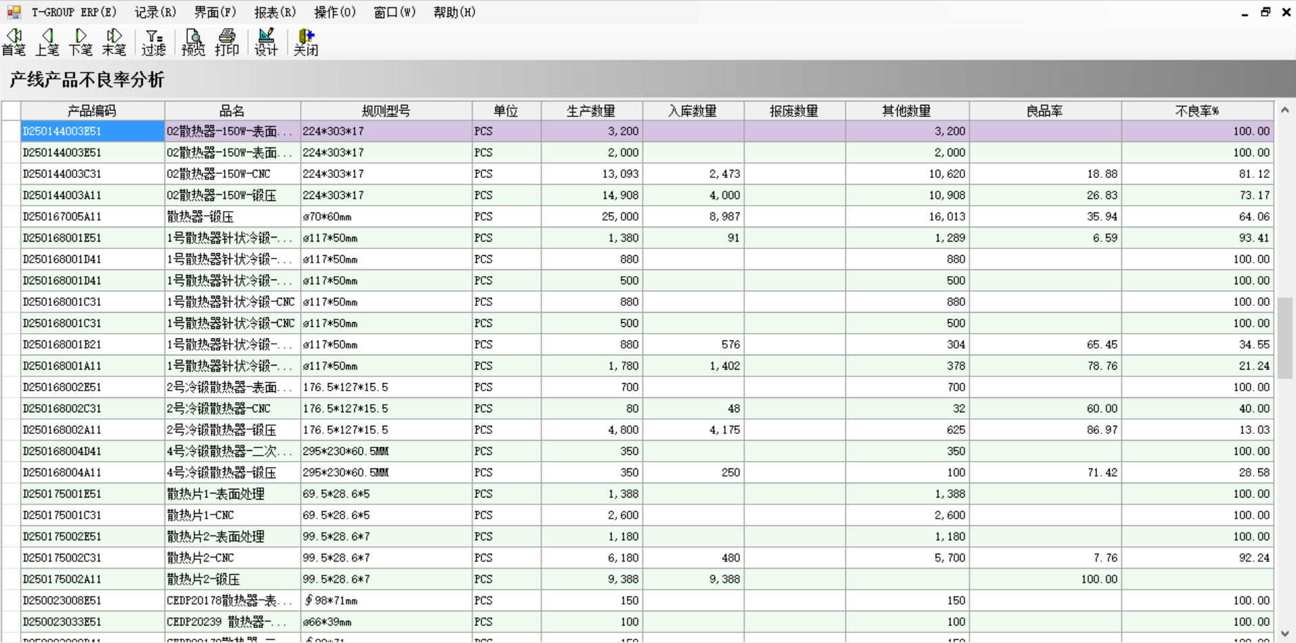Image resolution: width=1296 pixels, height=643 pixels.
Task: Select product code D250168002A11
Action: pyautogui.click(x=93, y=430)
